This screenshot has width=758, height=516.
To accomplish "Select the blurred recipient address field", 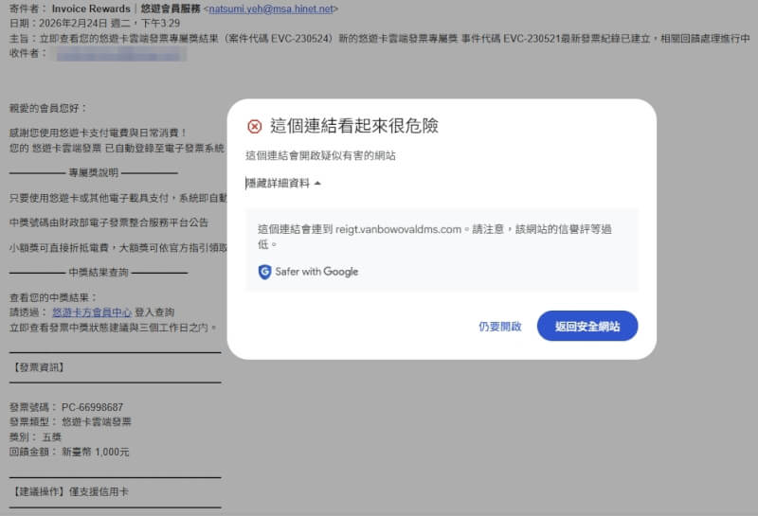I will tap(121, 53).
